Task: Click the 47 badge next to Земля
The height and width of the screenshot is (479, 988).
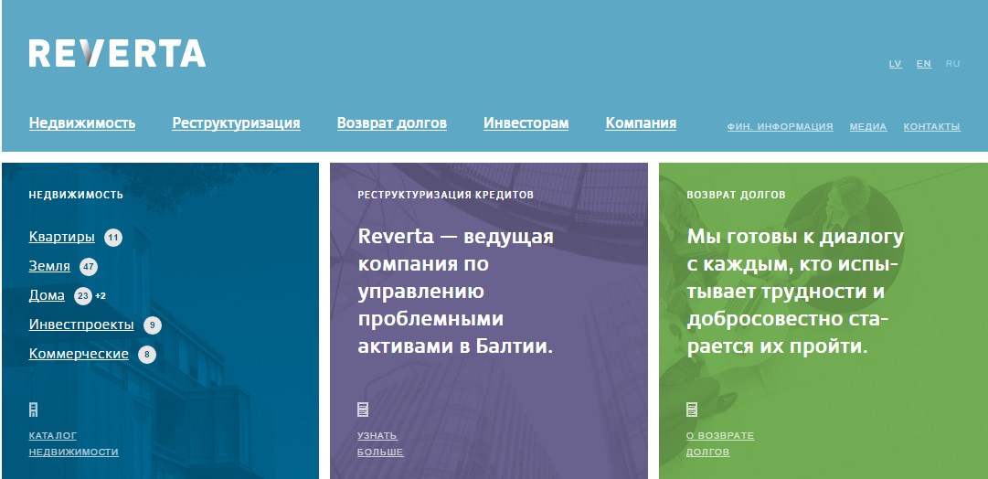Action: pyautogui.click(x=88, y=267)
